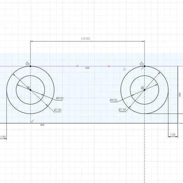Select the Ø4.50 dimension of right circle
The image size is (183, 183).
[113, 100]
